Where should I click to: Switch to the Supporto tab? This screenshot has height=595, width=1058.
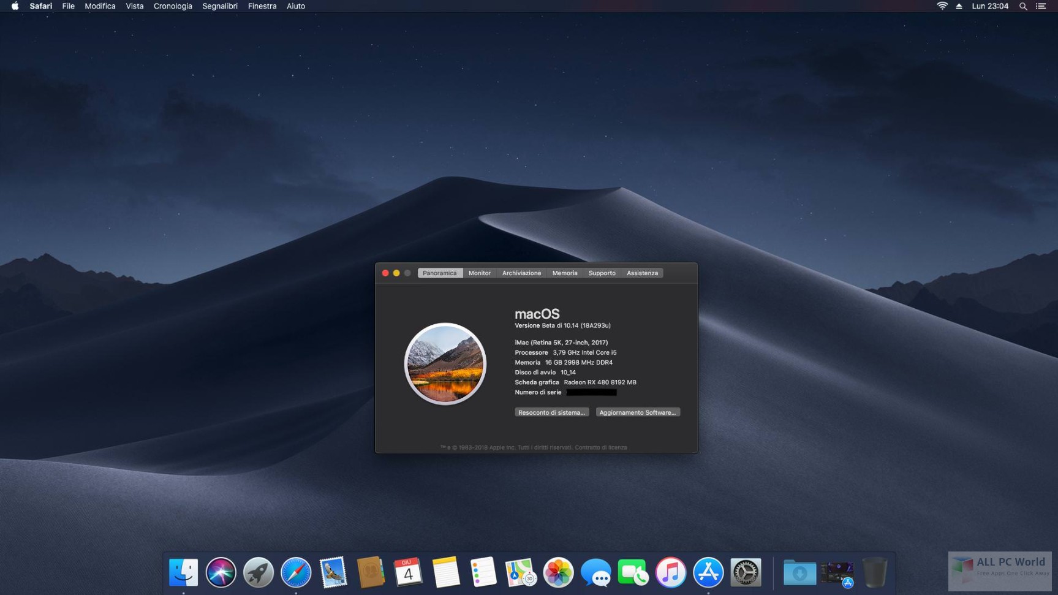602,273
